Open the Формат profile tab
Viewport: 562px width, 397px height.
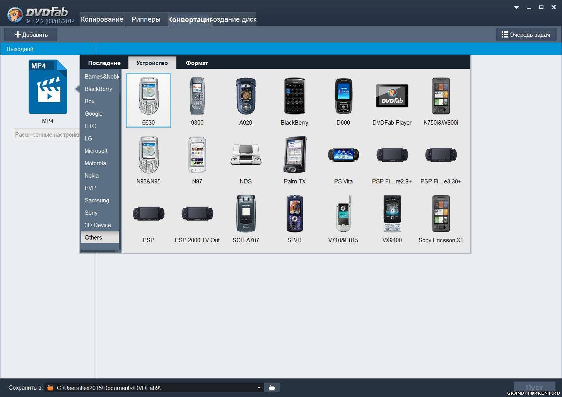[197, 63]
